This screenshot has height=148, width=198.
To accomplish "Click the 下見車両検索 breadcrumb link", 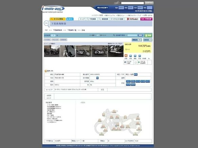I will 57,30.
